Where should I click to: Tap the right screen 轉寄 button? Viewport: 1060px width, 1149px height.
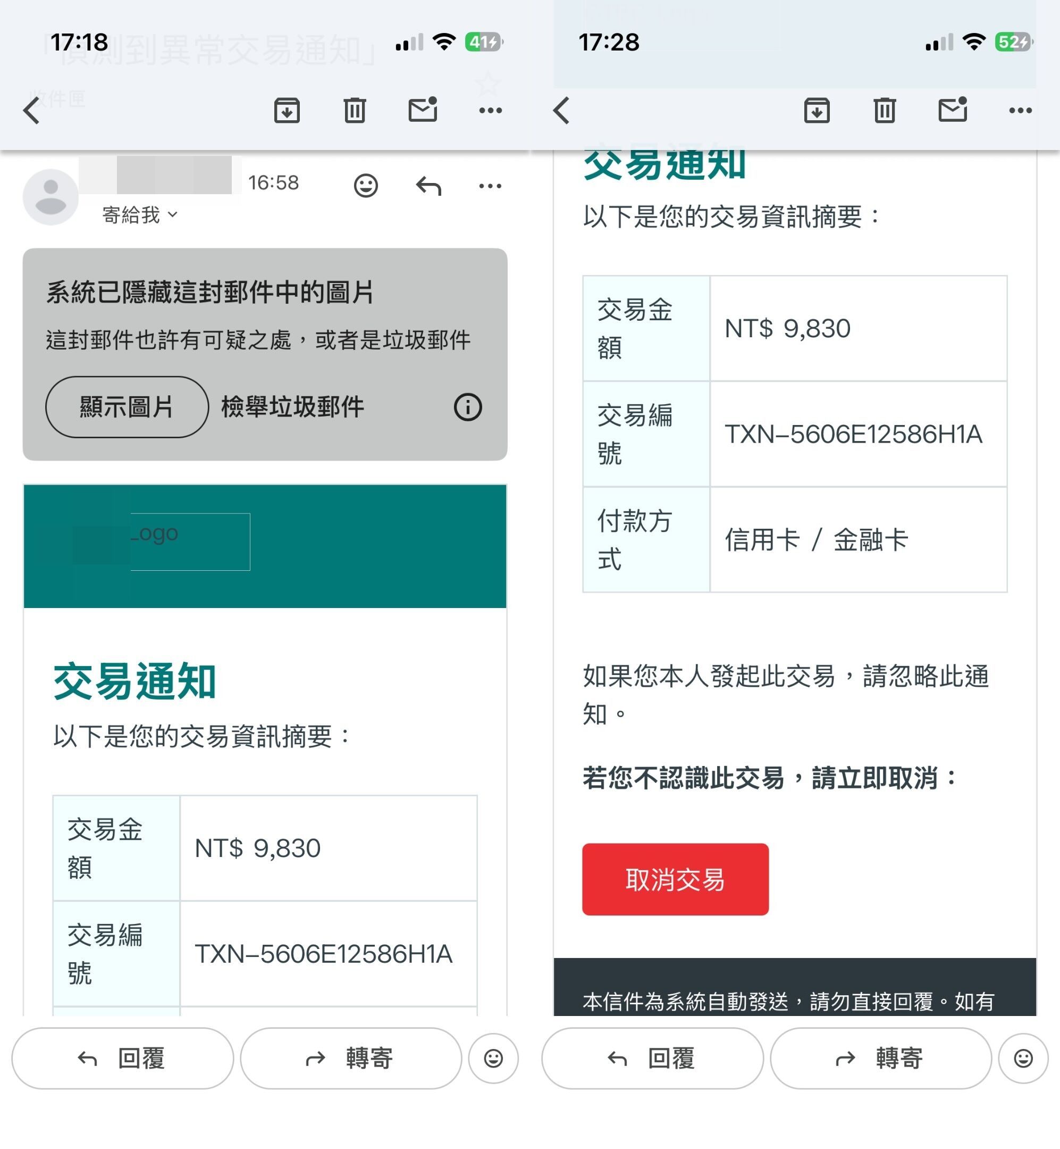[880, 1059]
